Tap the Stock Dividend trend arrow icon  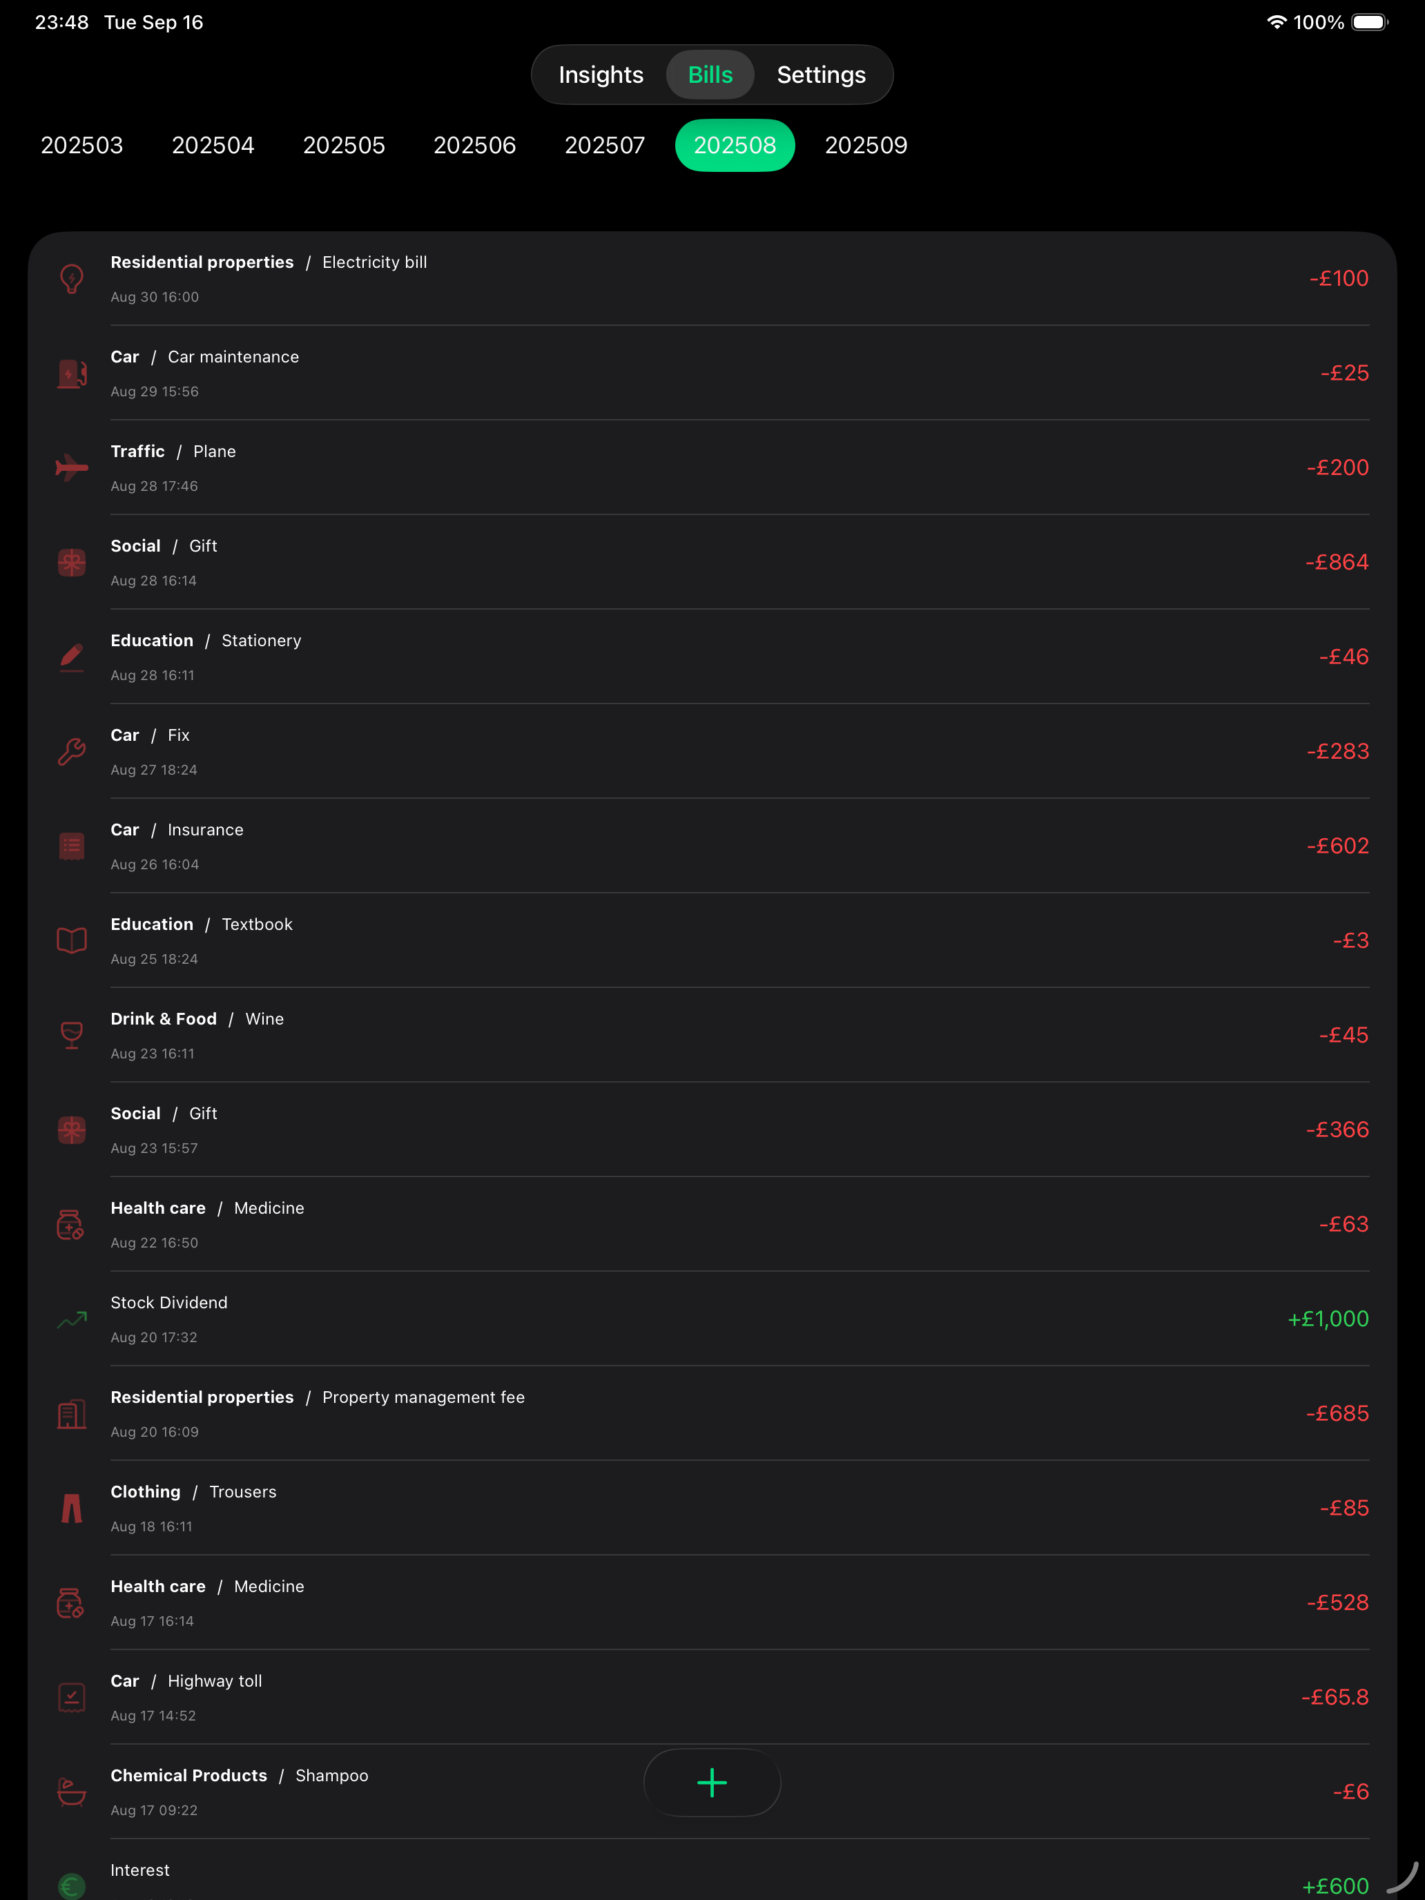pos(72,1319)
